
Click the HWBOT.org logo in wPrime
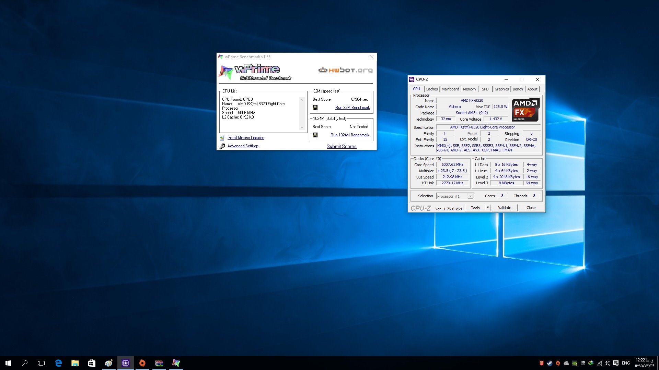345,70
